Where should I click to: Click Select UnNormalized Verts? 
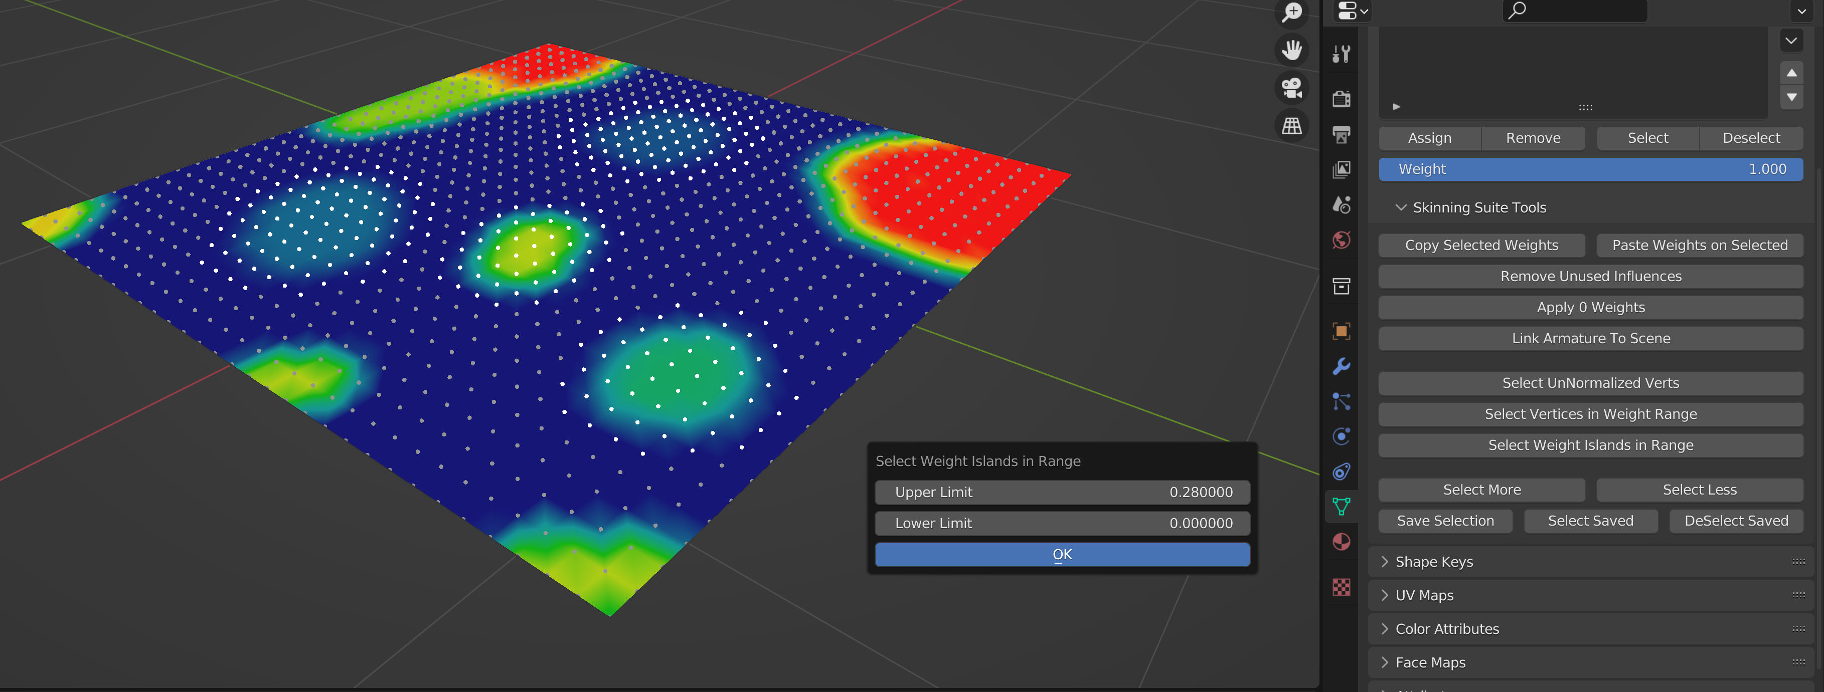point(1590,383)
